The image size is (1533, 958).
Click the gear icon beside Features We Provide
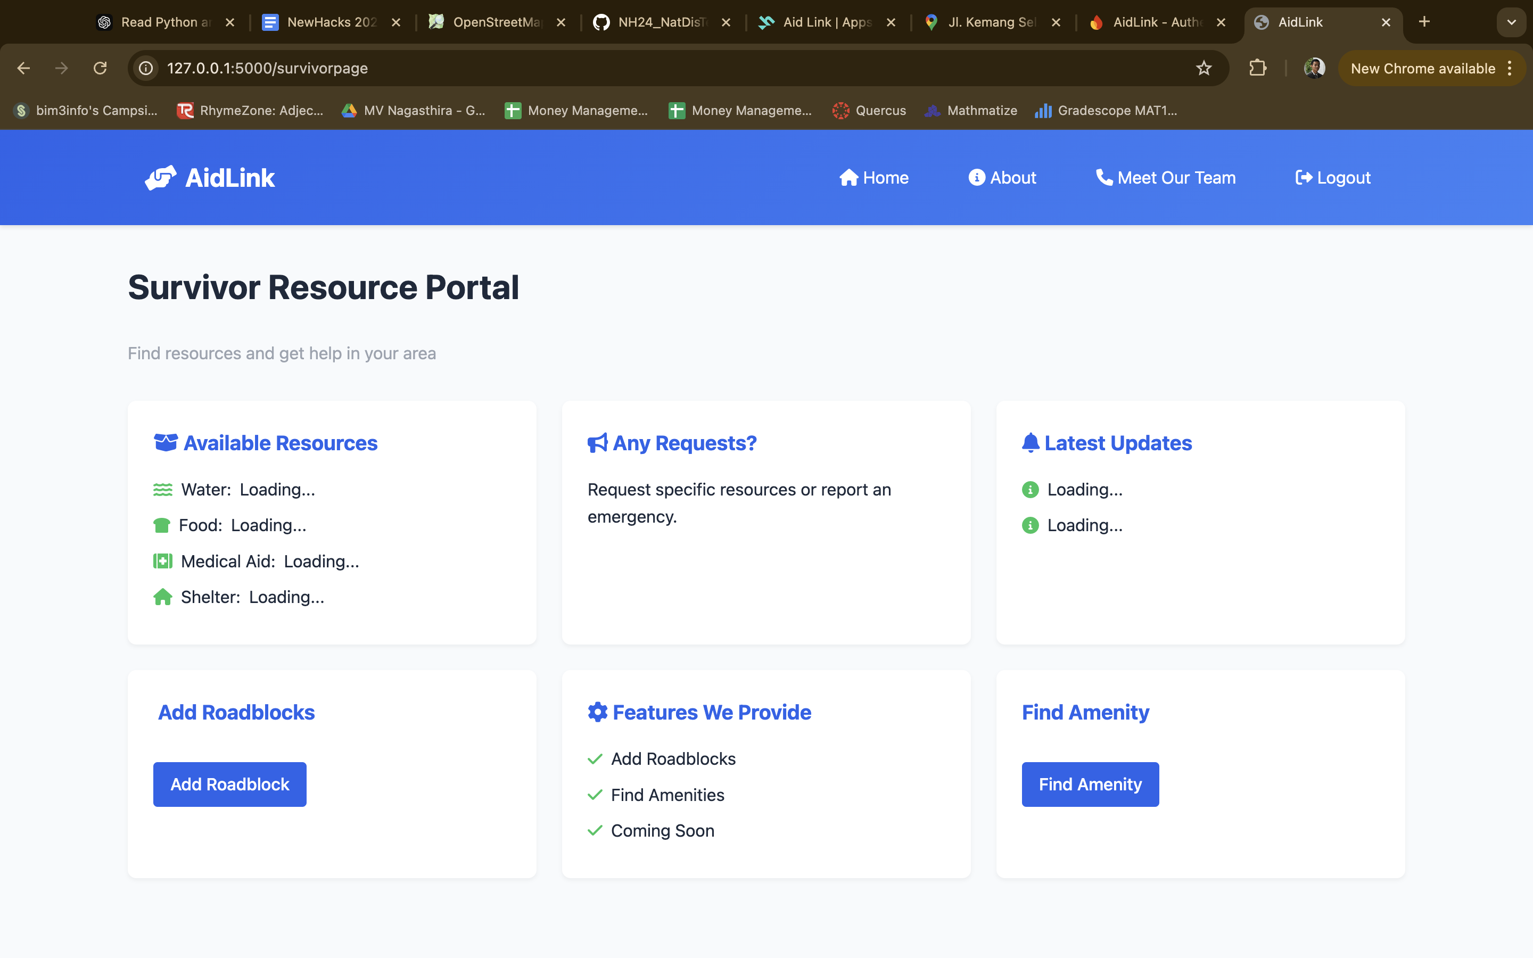tap(597, 712)
